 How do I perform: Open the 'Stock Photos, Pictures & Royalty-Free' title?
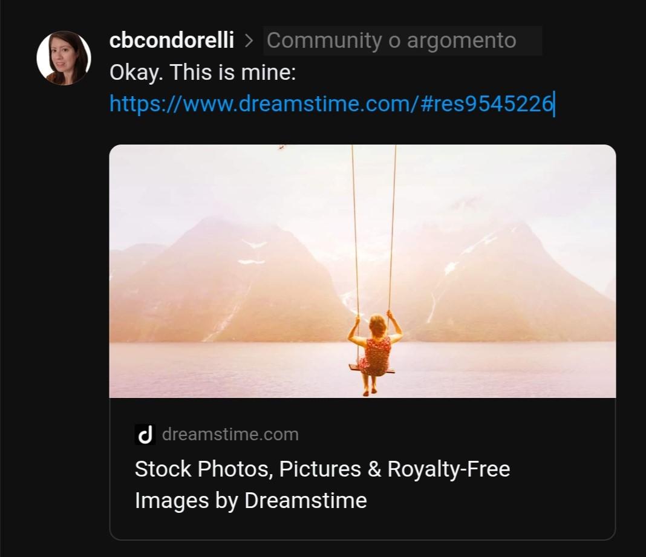[322, 469]
